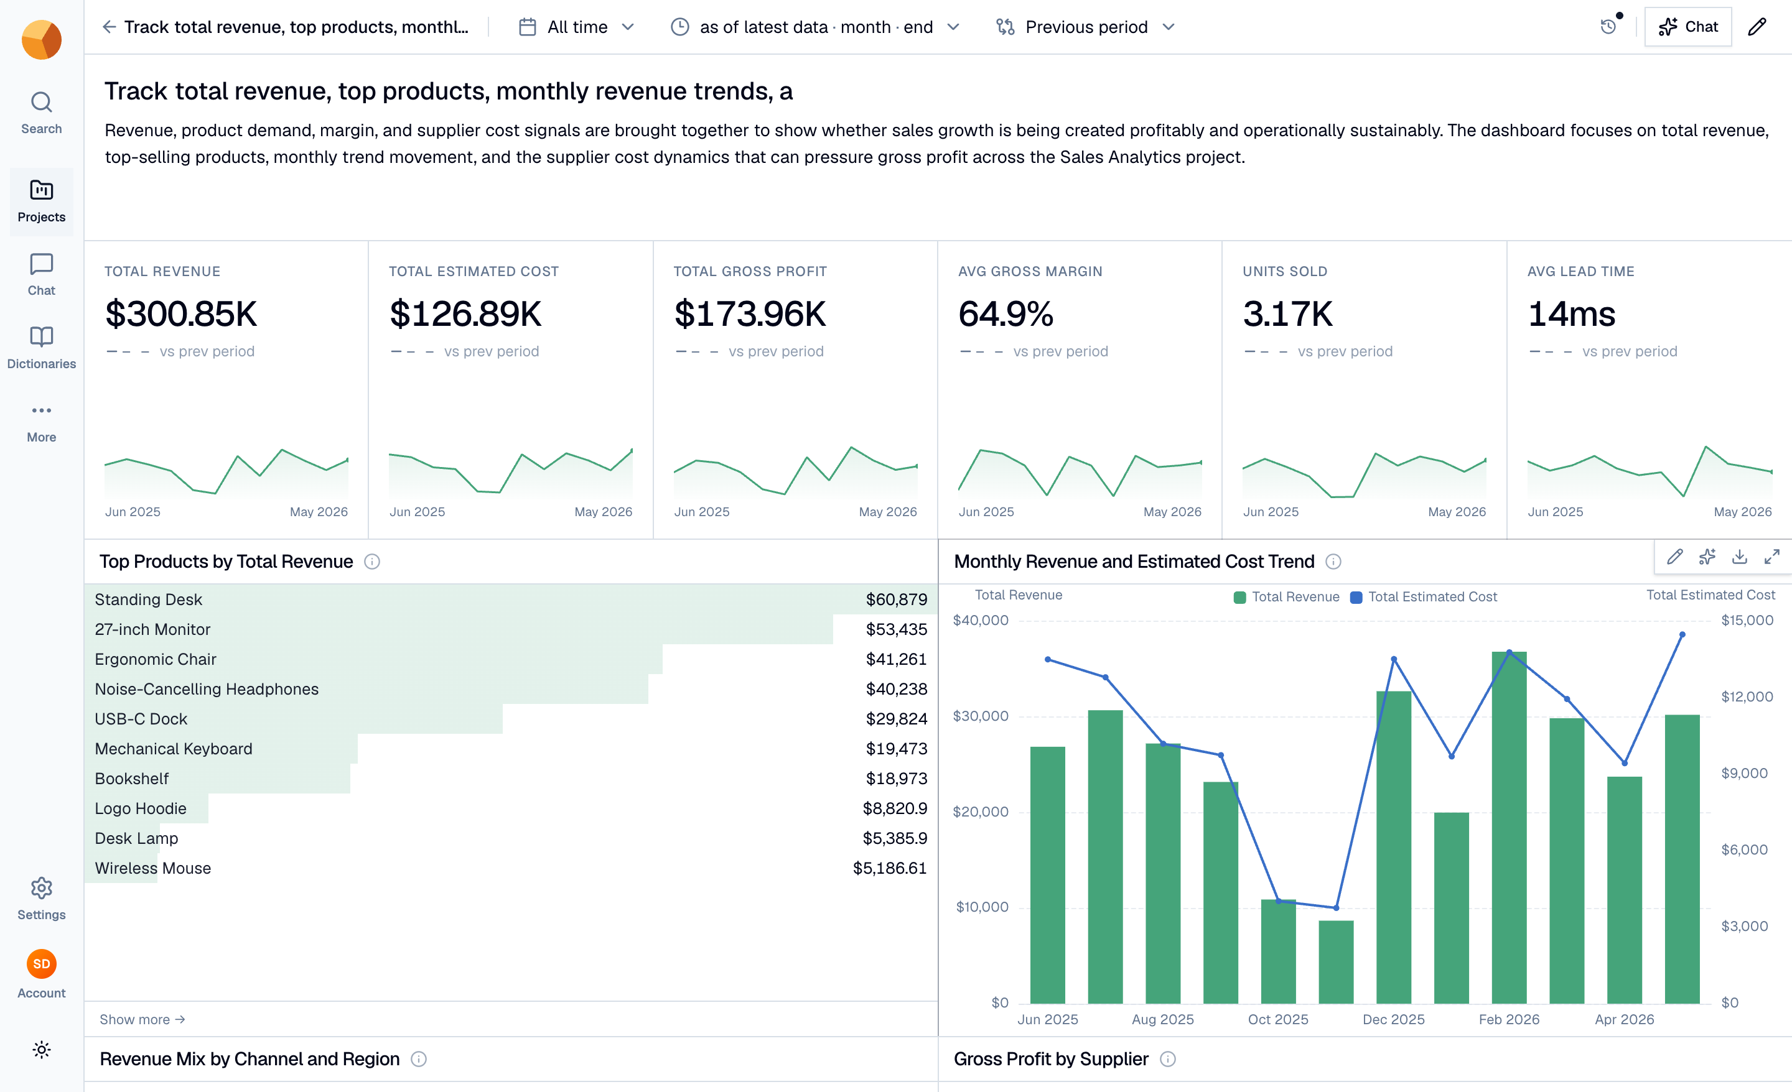Screen dimensions: 1792x1092
Task: Open the 'as of latest data' dropdown
Action: click(x=815, y=27)
